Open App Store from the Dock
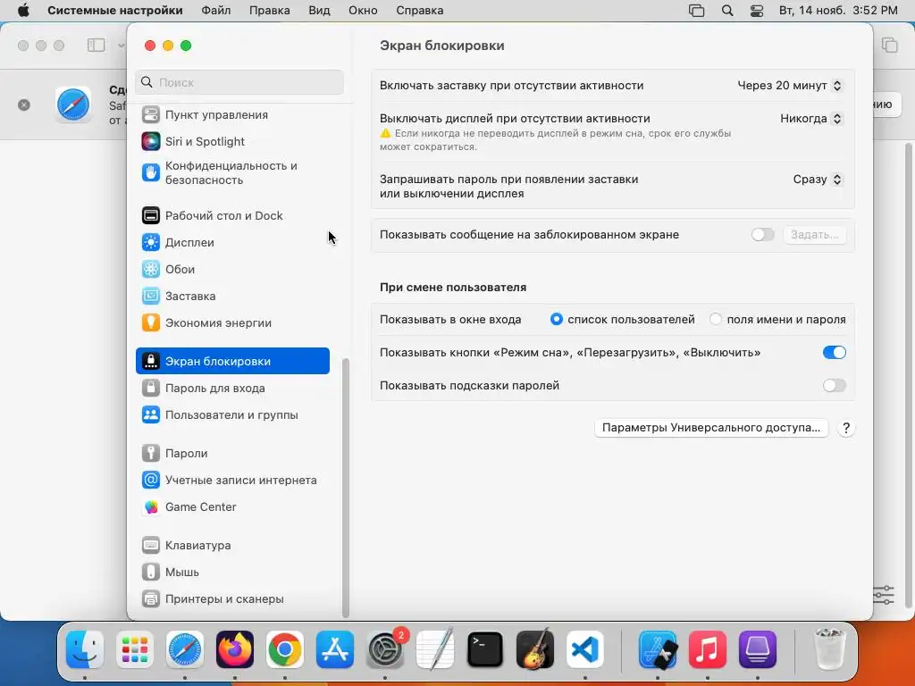The height and width of the screenshot is (686, 915). point(335,649)
